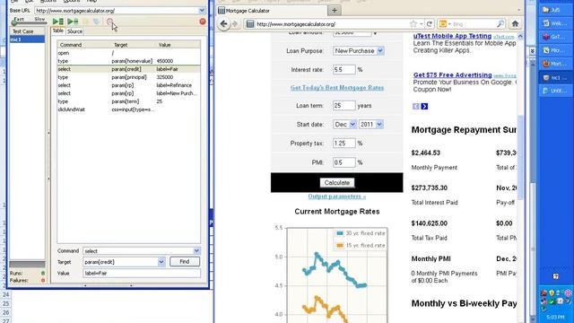Play current test case in Selenium IDE
Image resolution: width=574 pixels, height=323 pixels.
73,22
